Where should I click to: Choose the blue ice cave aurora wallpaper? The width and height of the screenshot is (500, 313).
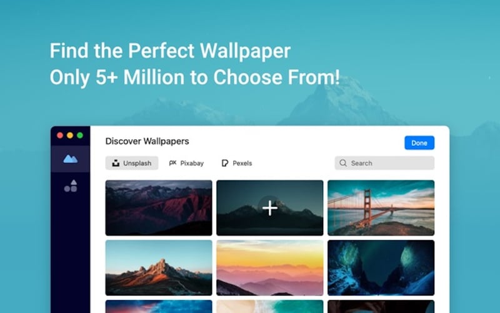pyautogui.click(x=381, y=268)
